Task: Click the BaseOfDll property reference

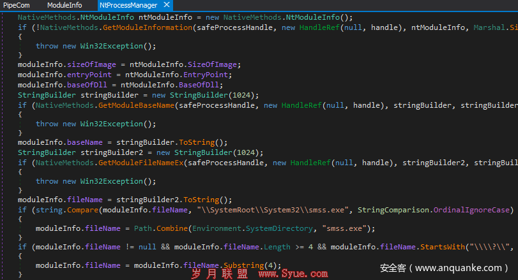Action: [x=199, y=85]
